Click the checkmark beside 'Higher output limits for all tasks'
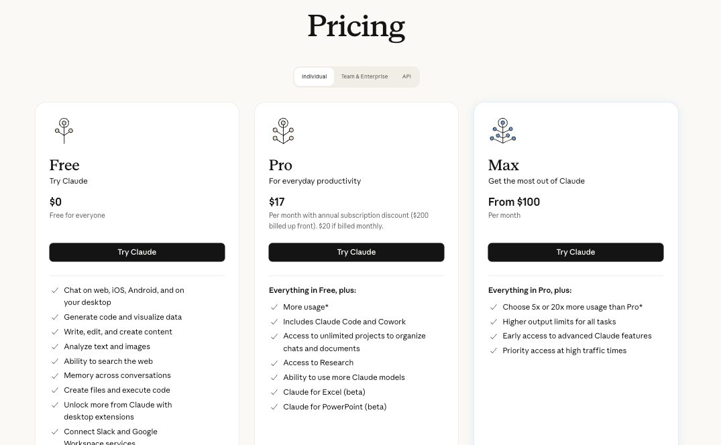The width and height of the screenshot is (721, 445). tap(494, 322)
